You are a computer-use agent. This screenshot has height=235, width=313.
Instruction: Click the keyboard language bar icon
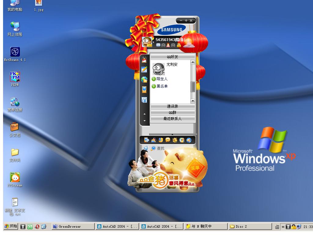(x=277, y=227)
